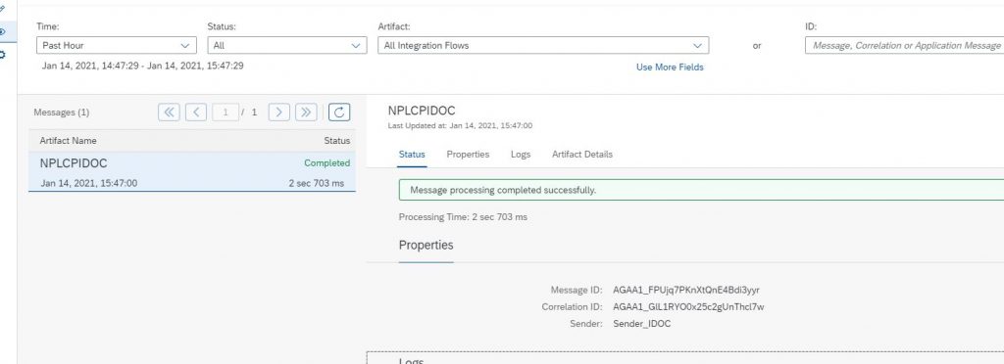
Task: Go to first page of messages
Action: (x=169, y=113)
